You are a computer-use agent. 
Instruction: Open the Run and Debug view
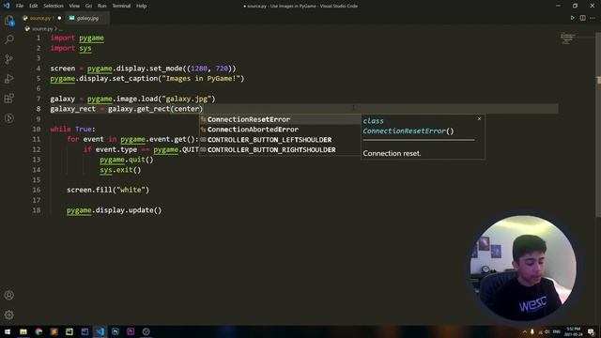(9, 79)
